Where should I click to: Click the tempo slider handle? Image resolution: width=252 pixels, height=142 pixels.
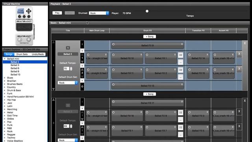pos(147,11)
